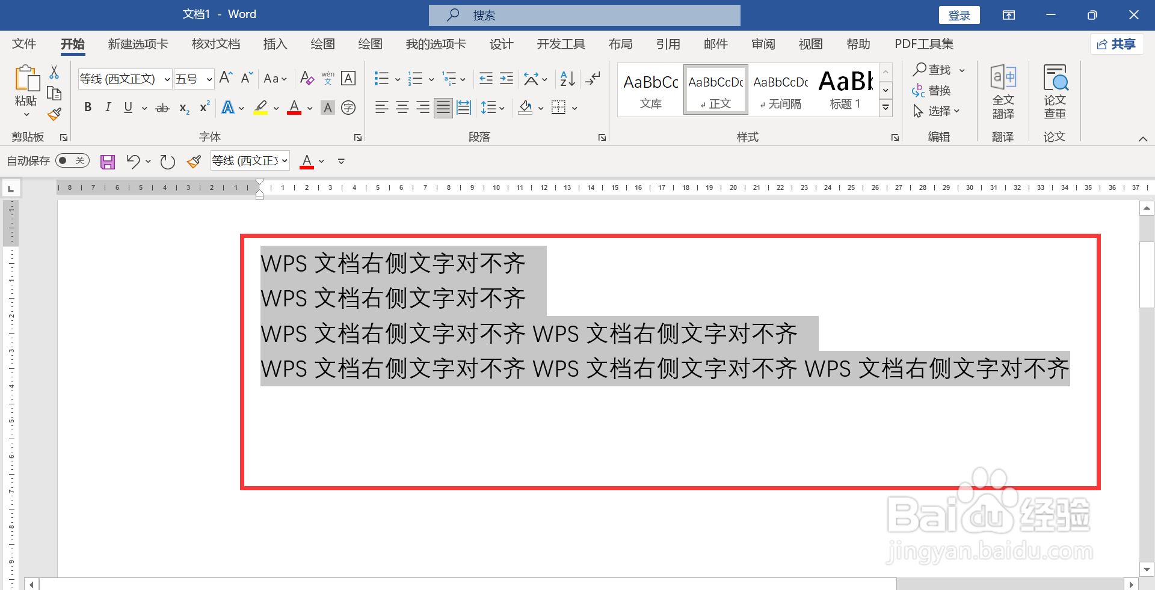Expand borders dropdown arrow
Screen dimensions: 1155x590
coord(574,108)
